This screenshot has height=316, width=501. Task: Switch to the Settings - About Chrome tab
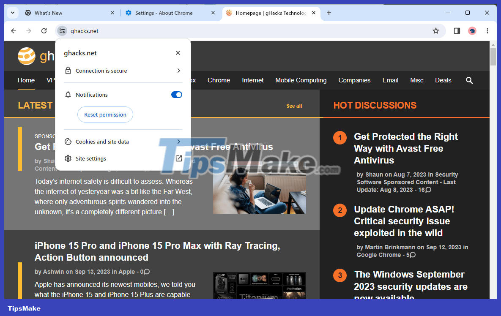165,13
